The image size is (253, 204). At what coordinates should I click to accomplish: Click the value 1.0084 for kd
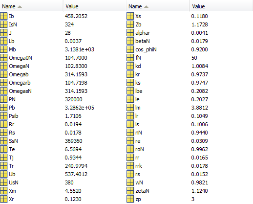[200, 66]
